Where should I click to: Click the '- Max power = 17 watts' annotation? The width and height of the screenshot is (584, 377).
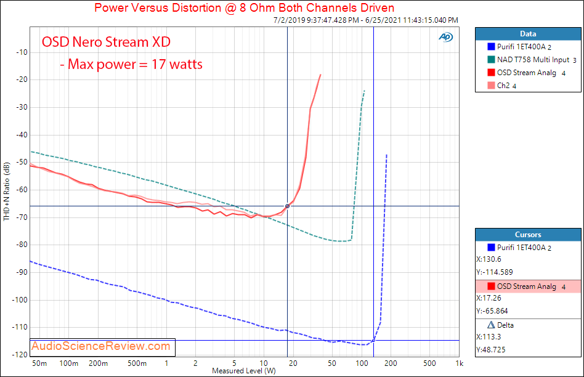pos(131,64)
